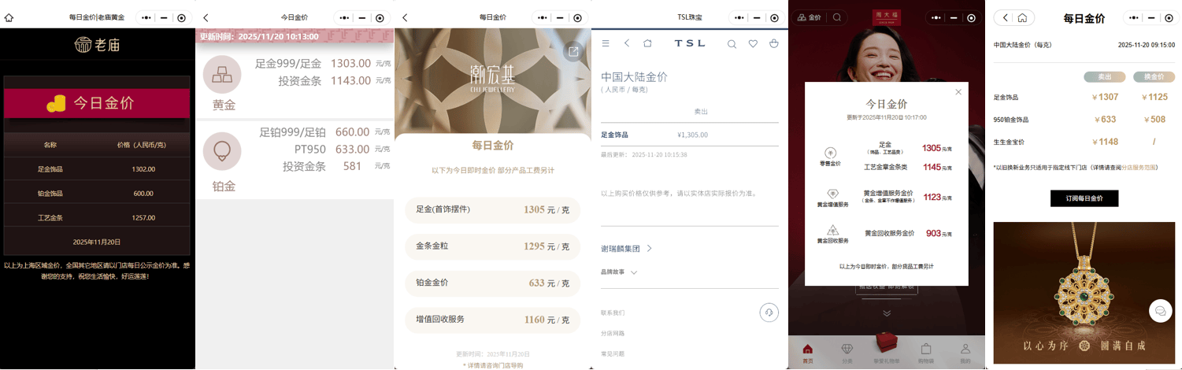Screen dimensions: 1182x370
Task: Tap the 黄金增值服务 diamond icon
Action: pyautogui.click(x=832, y=194)
